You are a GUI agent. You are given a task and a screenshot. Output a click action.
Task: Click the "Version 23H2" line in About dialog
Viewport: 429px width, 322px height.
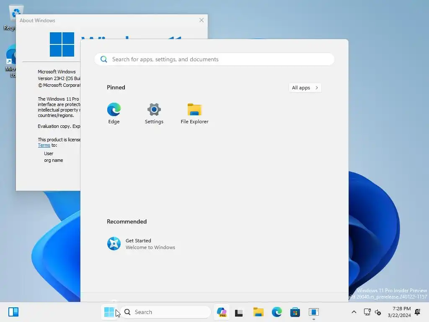point(59,78)
